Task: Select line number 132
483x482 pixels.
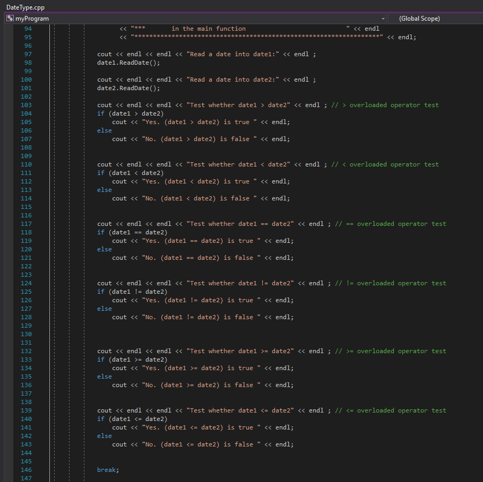Action: (27, 351)
